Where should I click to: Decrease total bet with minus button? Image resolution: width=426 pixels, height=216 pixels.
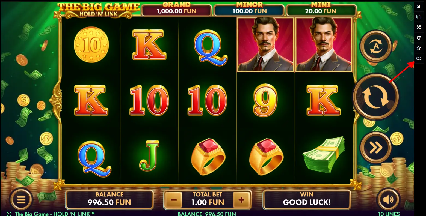tap(174, 200)
